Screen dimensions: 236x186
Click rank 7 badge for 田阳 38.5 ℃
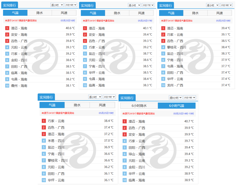[7, 66]
